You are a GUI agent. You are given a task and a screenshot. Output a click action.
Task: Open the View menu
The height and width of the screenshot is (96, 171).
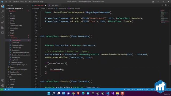(22, 2)
